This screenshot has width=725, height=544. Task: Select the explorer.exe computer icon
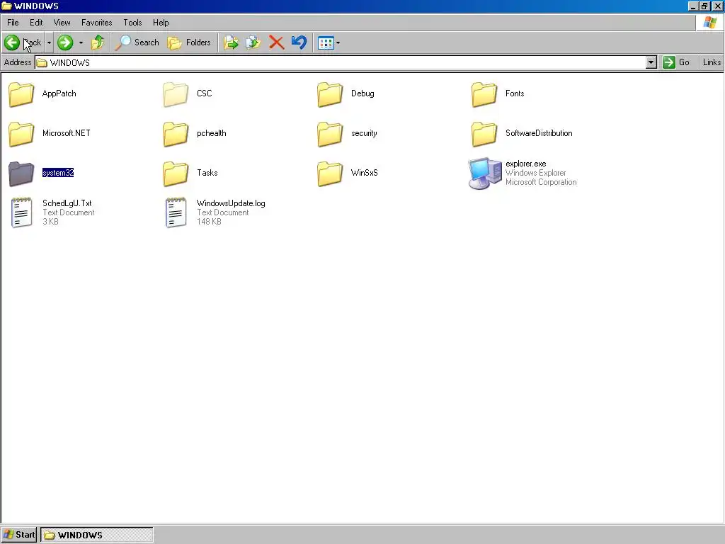pos(484,174)
